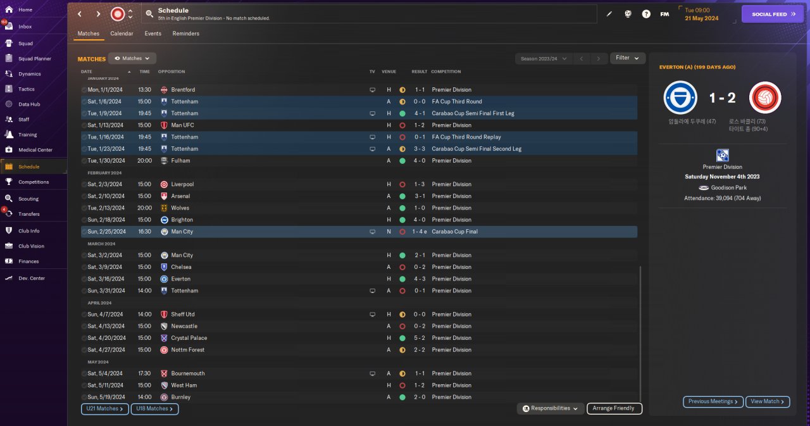Viewport: 810px width, 426px height.
Task: Click Previous Meetings button
Action: pyautogui.click(x=713, y=401)
